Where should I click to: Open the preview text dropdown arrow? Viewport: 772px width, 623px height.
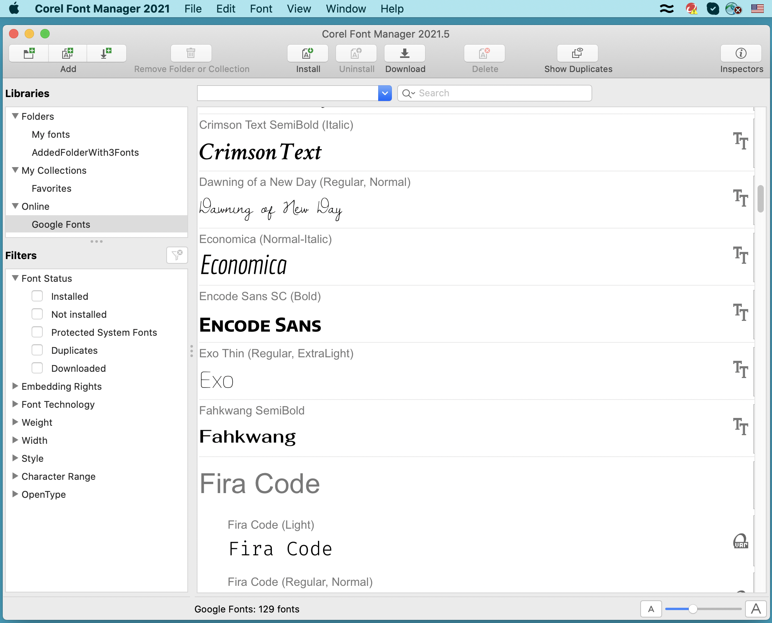385,93
